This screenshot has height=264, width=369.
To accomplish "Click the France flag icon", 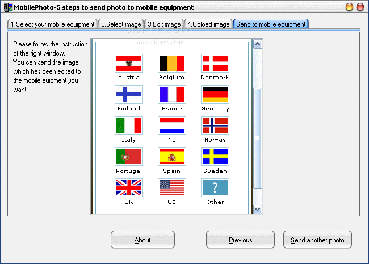I will 172,95.
